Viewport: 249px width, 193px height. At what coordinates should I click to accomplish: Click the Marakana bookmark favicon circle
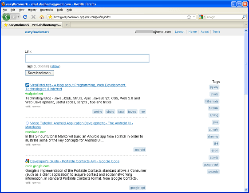[28, 123]
